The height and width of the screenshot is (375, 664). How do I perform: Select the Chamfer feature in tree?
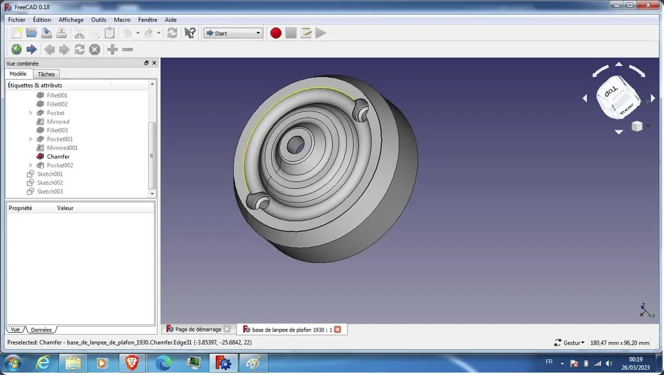coord(58,156)
